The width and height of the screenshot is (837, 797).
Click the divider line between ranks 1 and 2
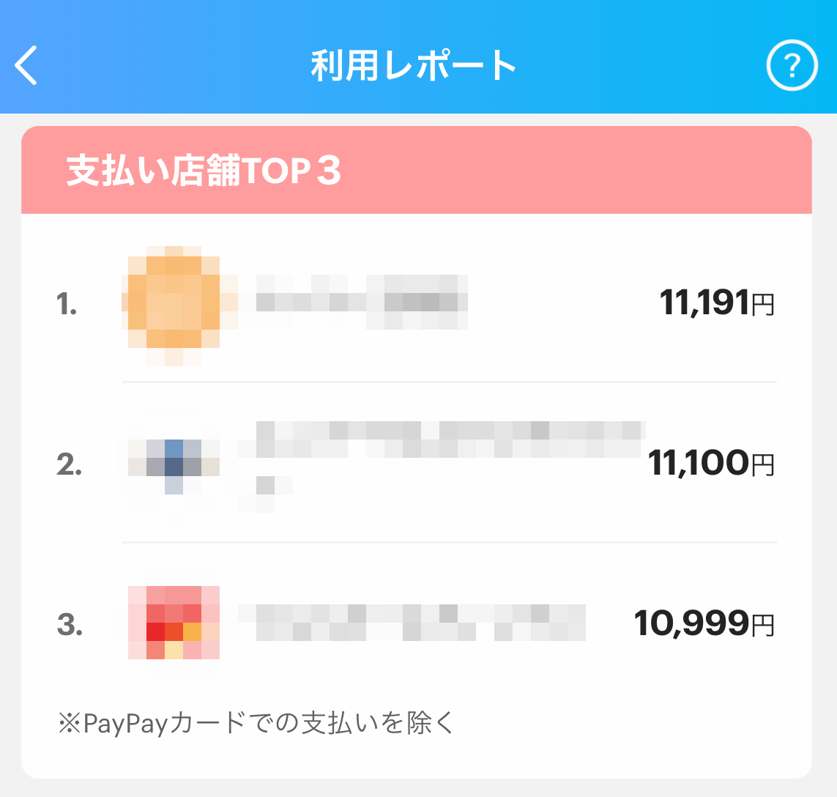(448, 382)
